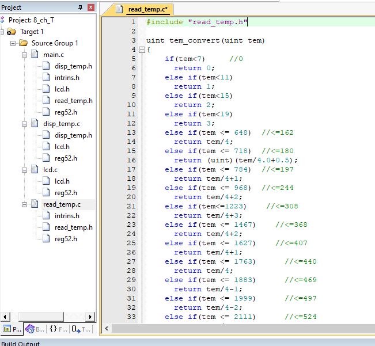Viewport: 375px width, 346px height.
Task: Click header file icon for intrins.h under main.c
Action: (x=46, y=77)
